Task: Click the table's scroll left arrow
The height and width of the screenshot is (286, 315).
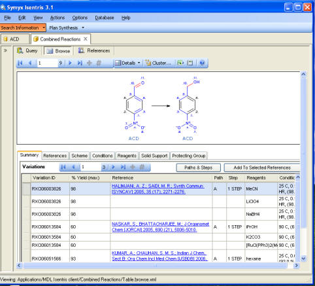Action: pyautogui.click(x=19, y=265)
